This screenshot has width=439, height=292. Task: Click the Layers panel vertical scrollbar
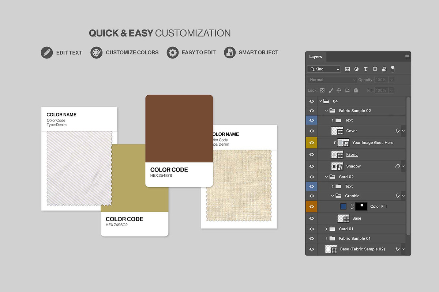tap(408, 166)
